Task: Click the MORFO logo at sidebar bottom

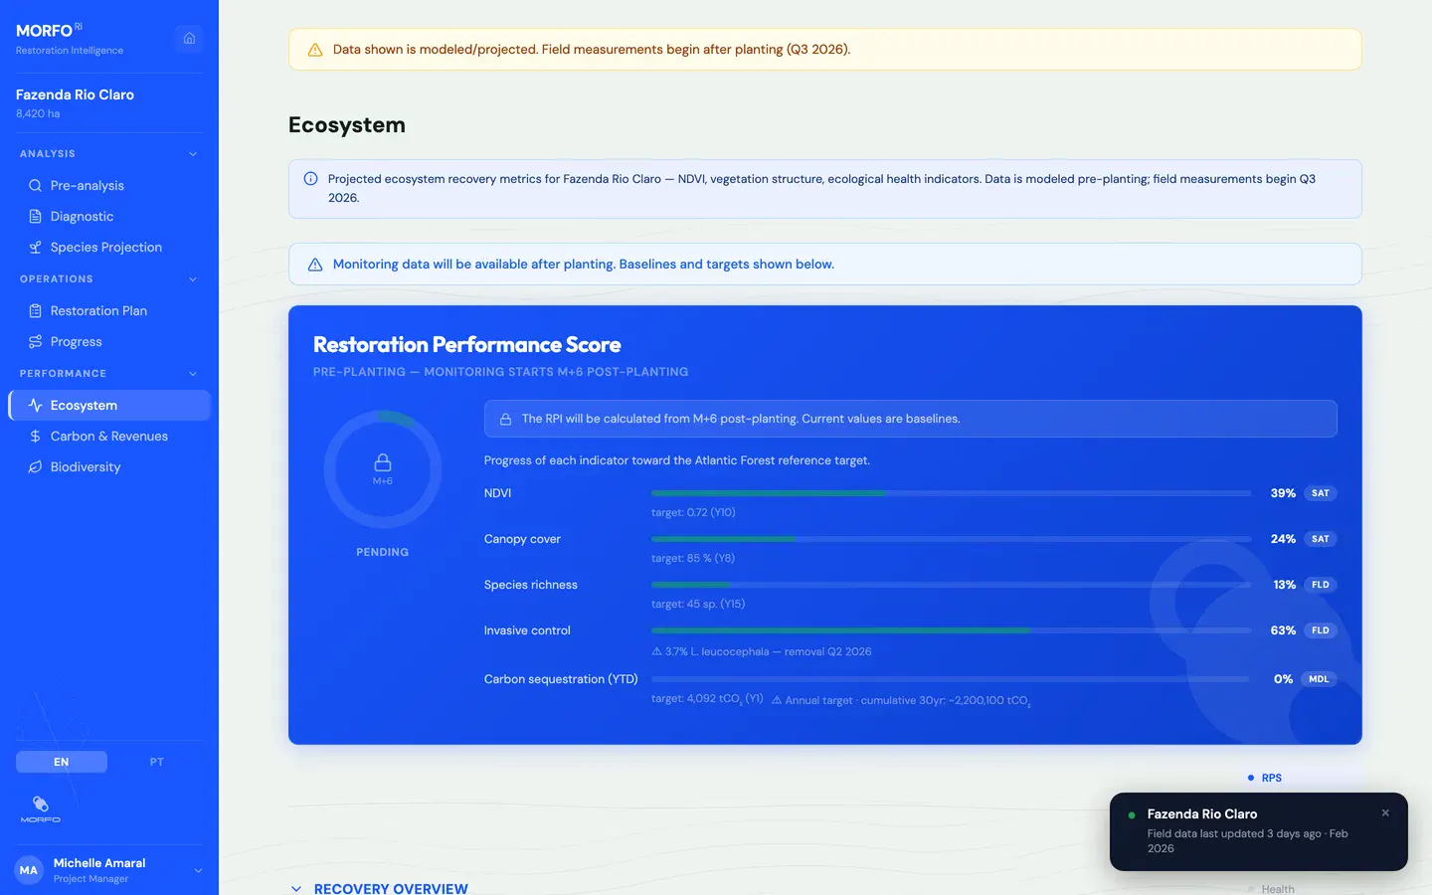Action: (x=41, y=809)
